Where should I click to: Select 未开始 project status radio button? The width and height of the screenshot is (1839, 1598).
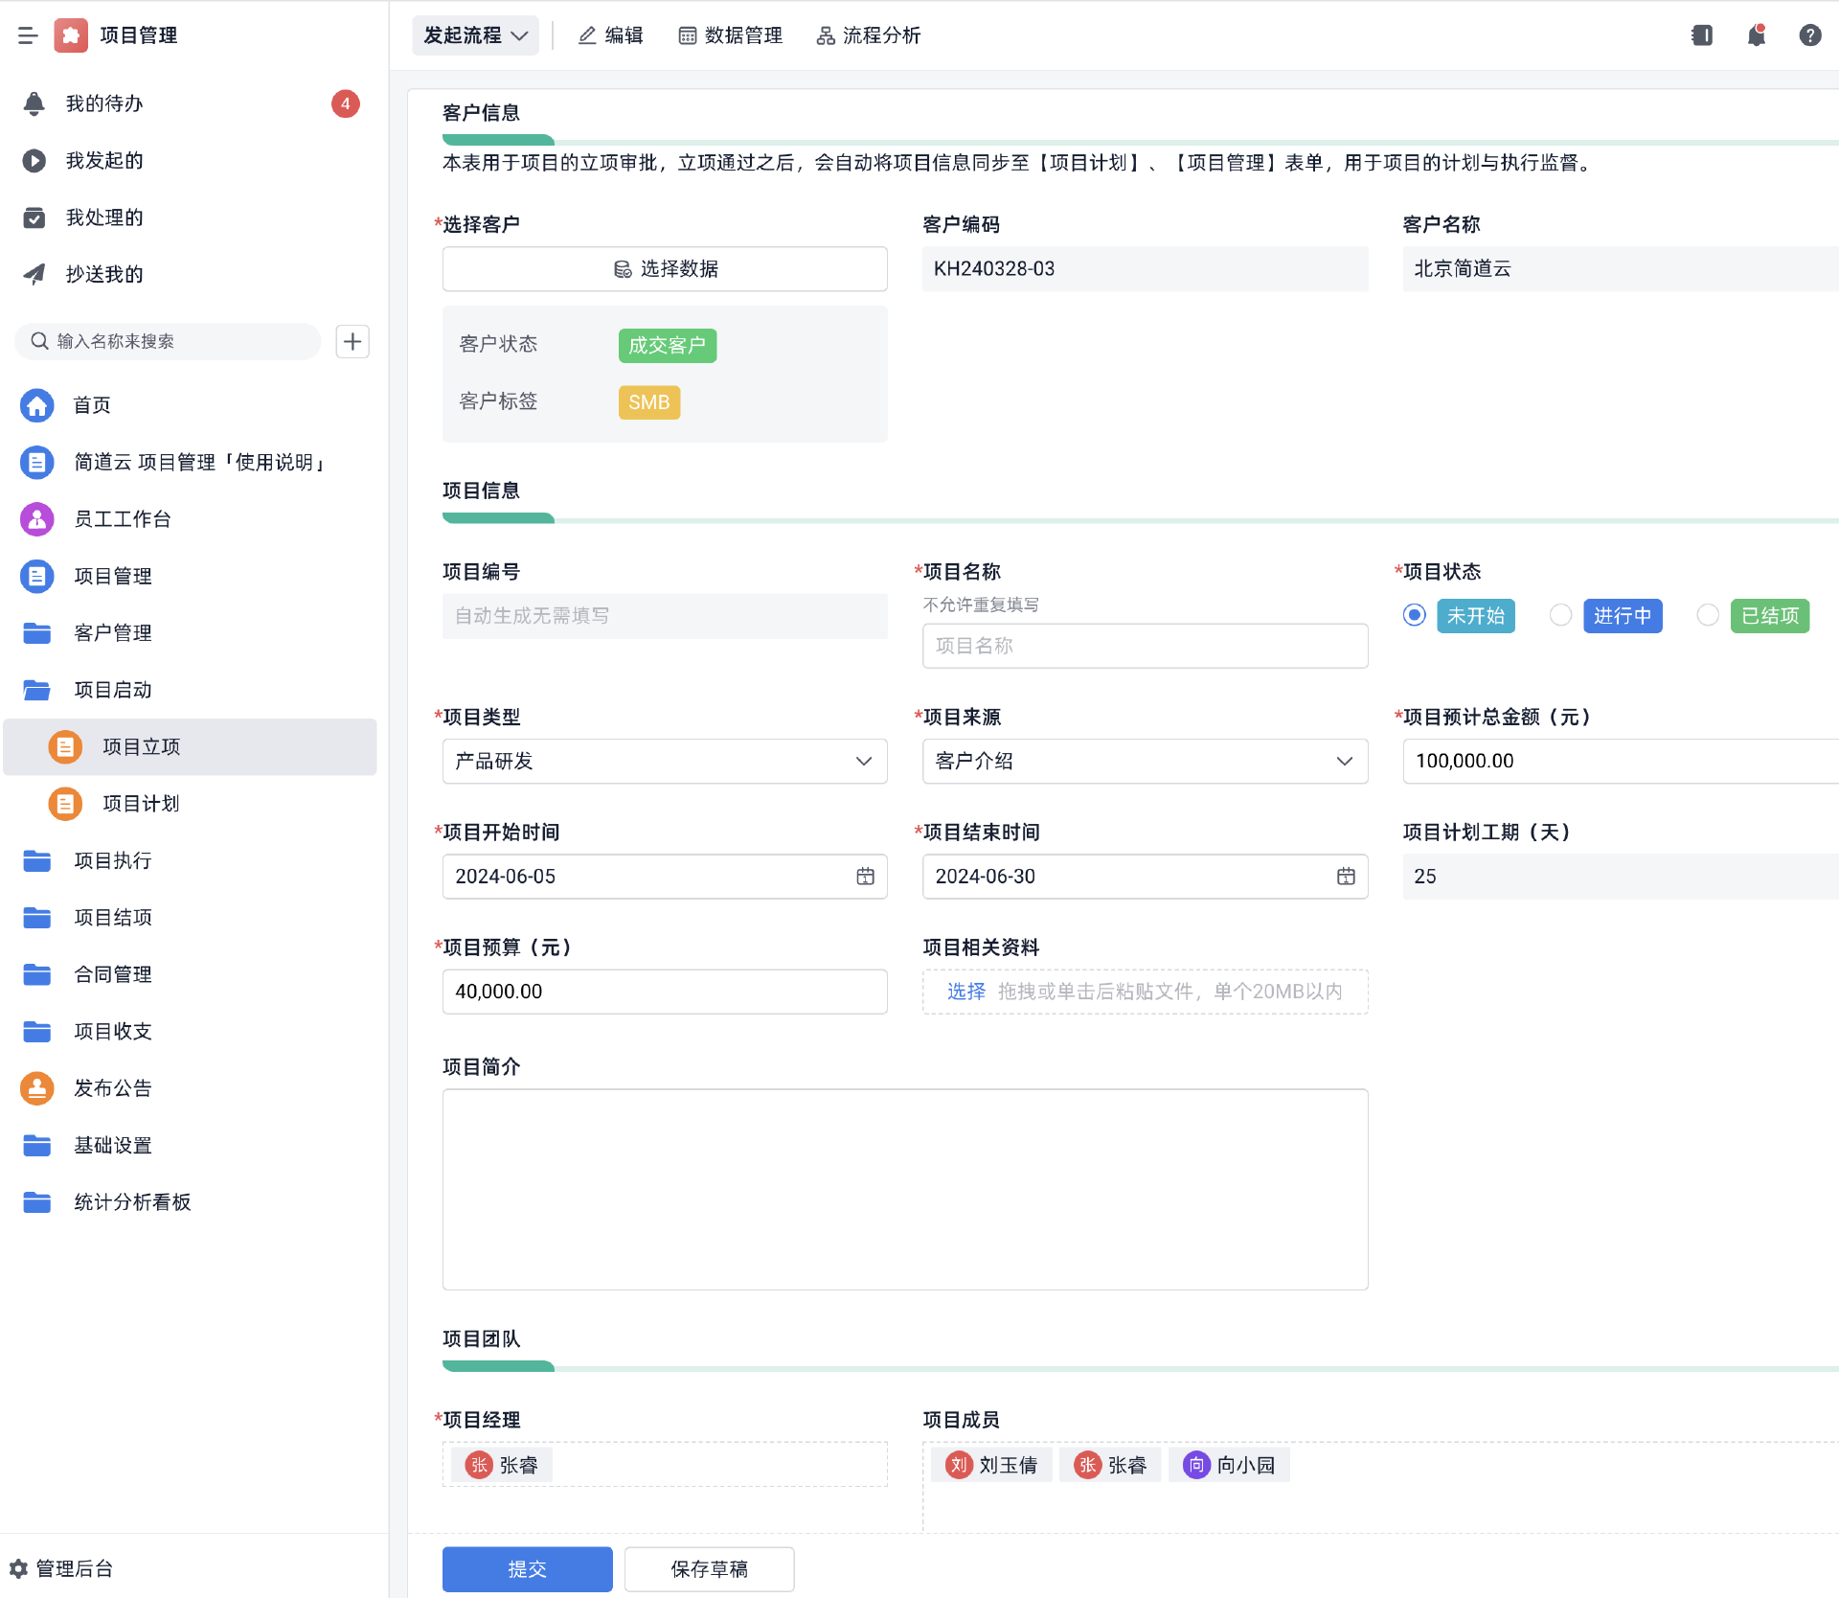coord(1414,616)
